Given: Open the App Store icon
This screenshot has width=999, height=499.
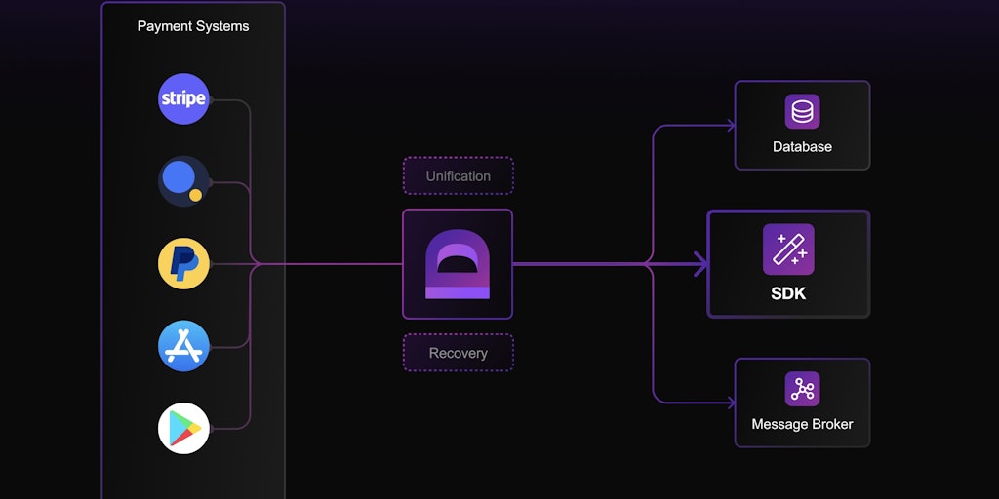Looking at the screenshot, I should coord(183,346).
